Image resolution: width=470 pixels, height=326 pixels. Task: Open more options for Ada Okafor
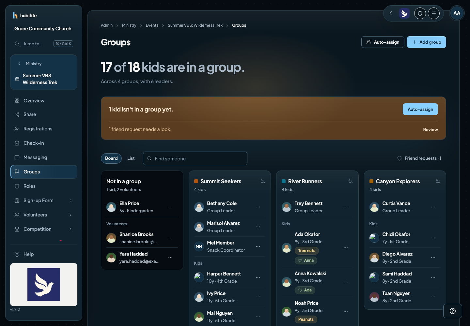tap(346, 248)
